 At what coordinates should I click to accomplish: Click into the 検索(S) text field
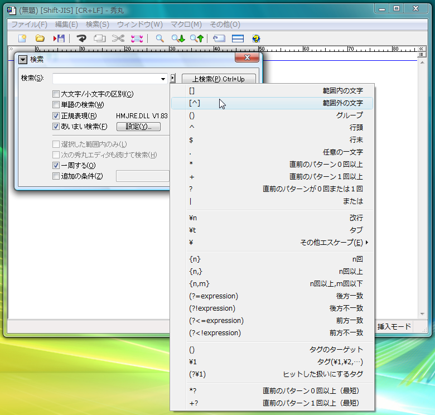point(106,79)
